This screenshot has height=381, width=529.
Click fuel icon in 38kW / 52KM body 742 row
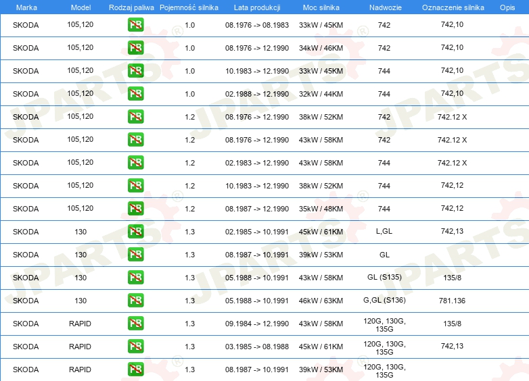point(135,117)
